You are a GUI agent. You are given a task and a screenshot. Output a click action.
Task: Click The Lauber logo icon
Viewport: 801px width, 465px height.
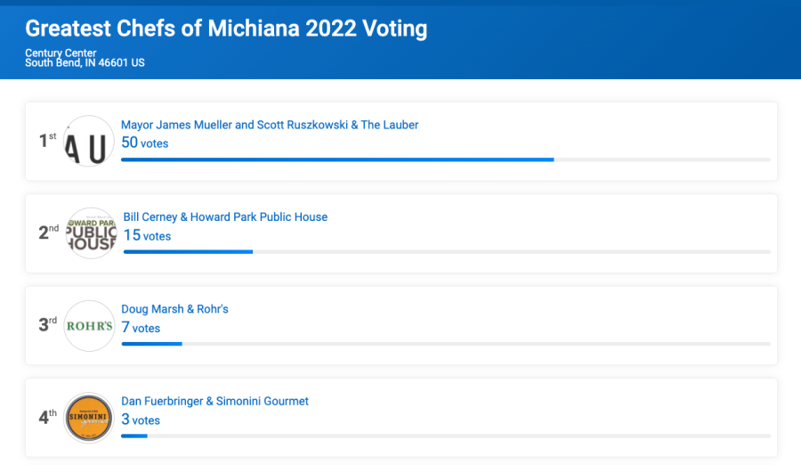coord(90,141)
